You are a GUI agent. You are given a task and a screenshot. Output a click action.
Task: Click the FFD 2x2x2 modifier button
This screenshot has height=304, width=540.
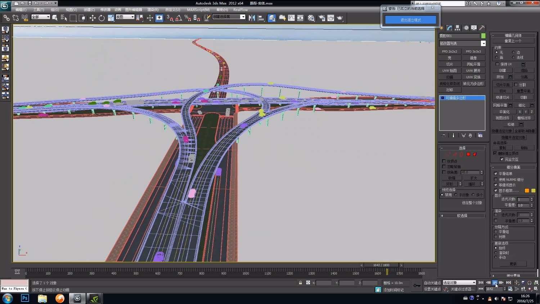[x=450, y=52]
